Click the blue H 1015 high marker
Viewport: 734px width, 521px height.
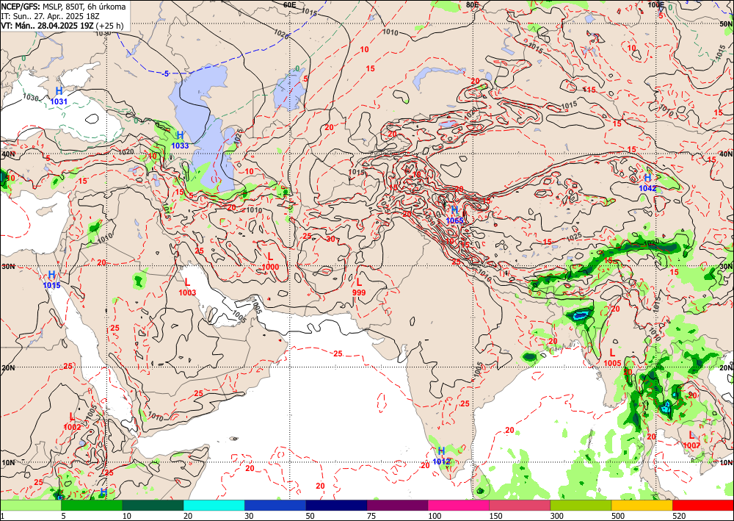51,279
